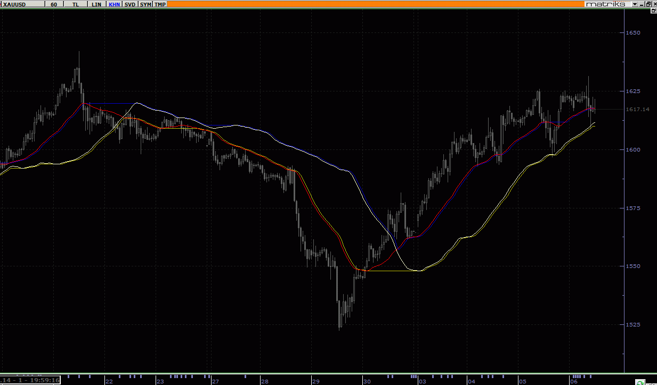The width and height of the screenshot is (657, 385).
Task: Click the 1525 price axis label
Action: click(x=632, y=325)
